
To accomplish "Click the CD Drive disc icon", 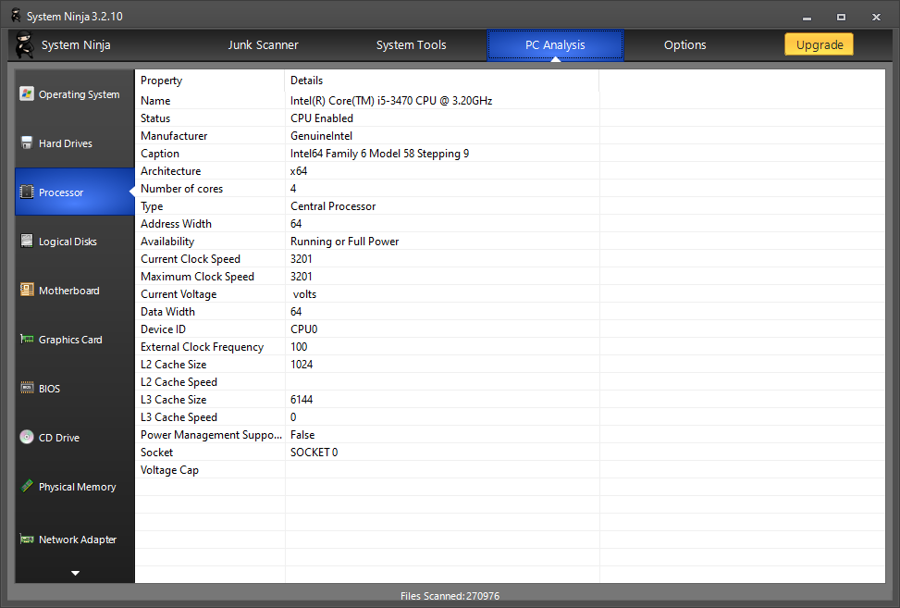I will coord(27,437).
